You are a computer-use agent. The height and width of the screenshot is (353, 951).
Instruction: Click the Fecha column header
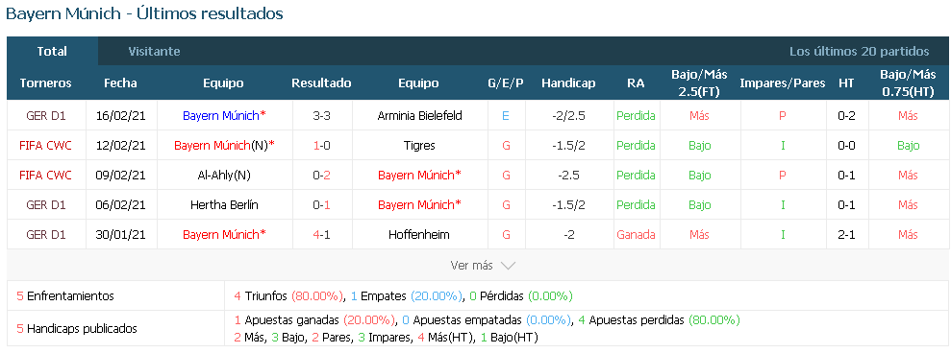pos(120,82)
